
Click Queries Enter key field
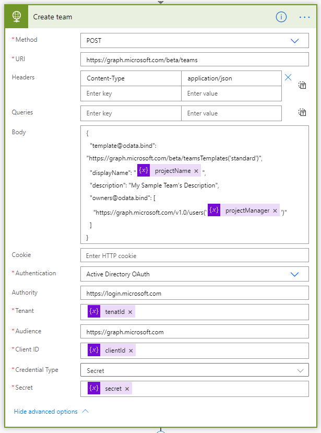click(131, 113)
